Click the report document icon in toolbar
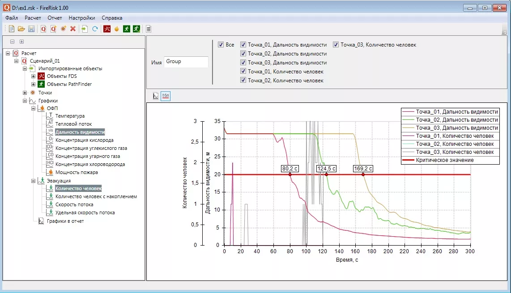 (149, 29)
